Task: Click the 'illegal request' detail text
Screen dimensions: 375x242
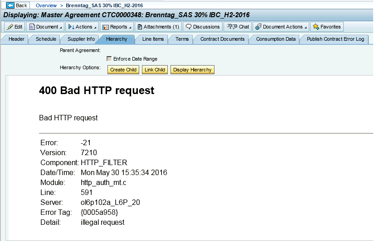Action: click(102, 222)
